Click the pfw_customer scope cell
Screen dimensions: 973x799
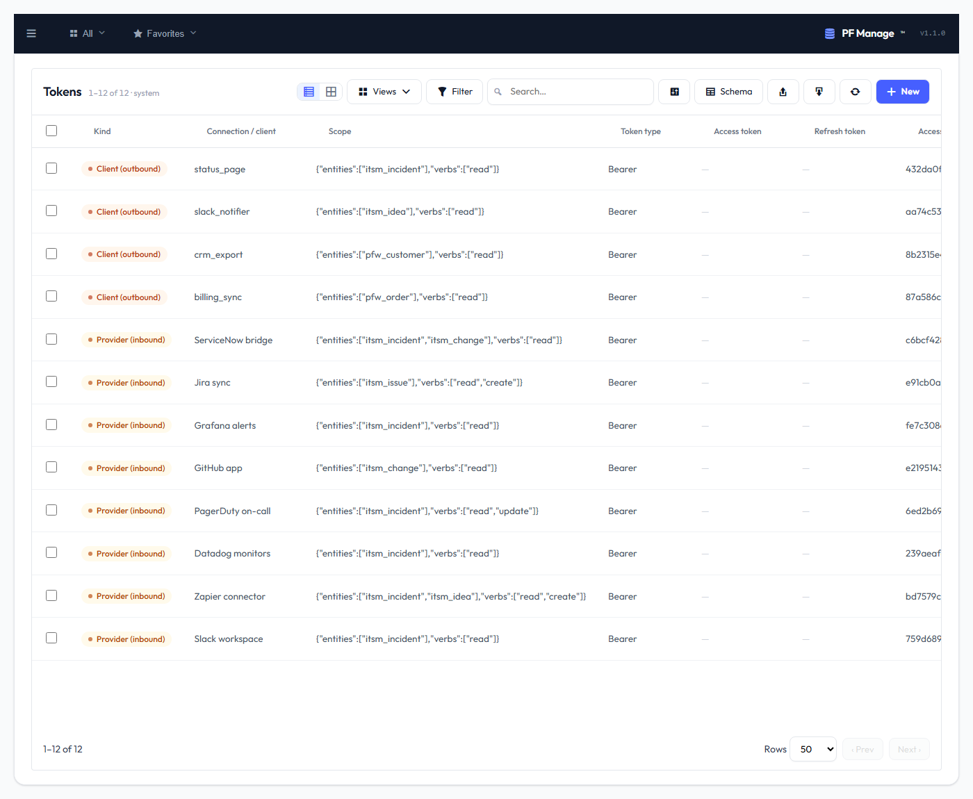[x=410, y=255]
